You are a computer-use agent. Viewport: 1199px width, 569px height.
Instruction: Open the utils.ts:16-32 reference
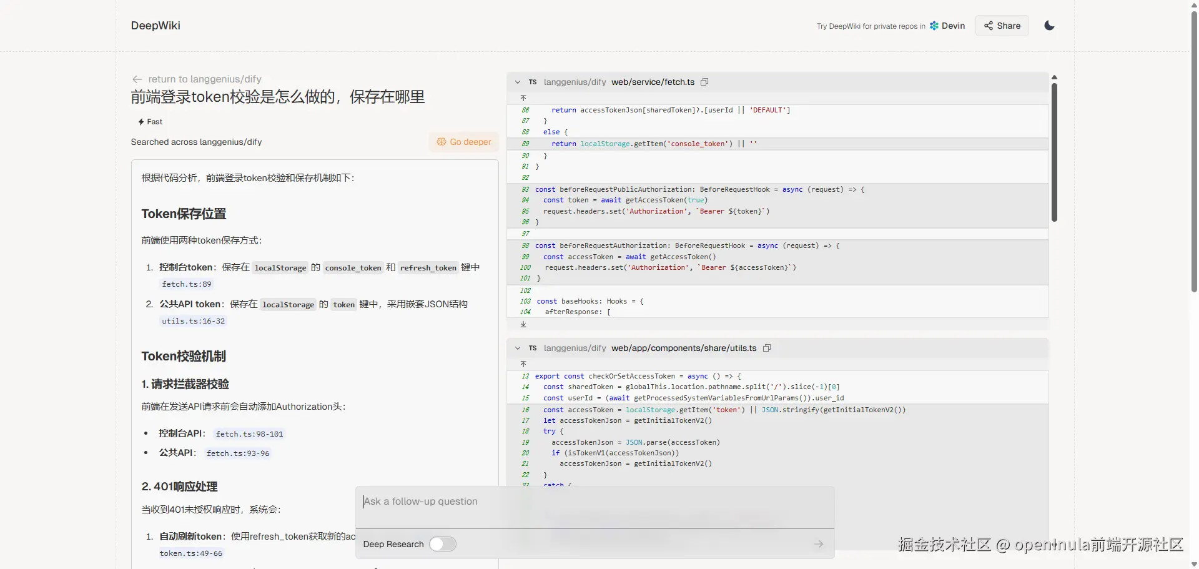194,321
